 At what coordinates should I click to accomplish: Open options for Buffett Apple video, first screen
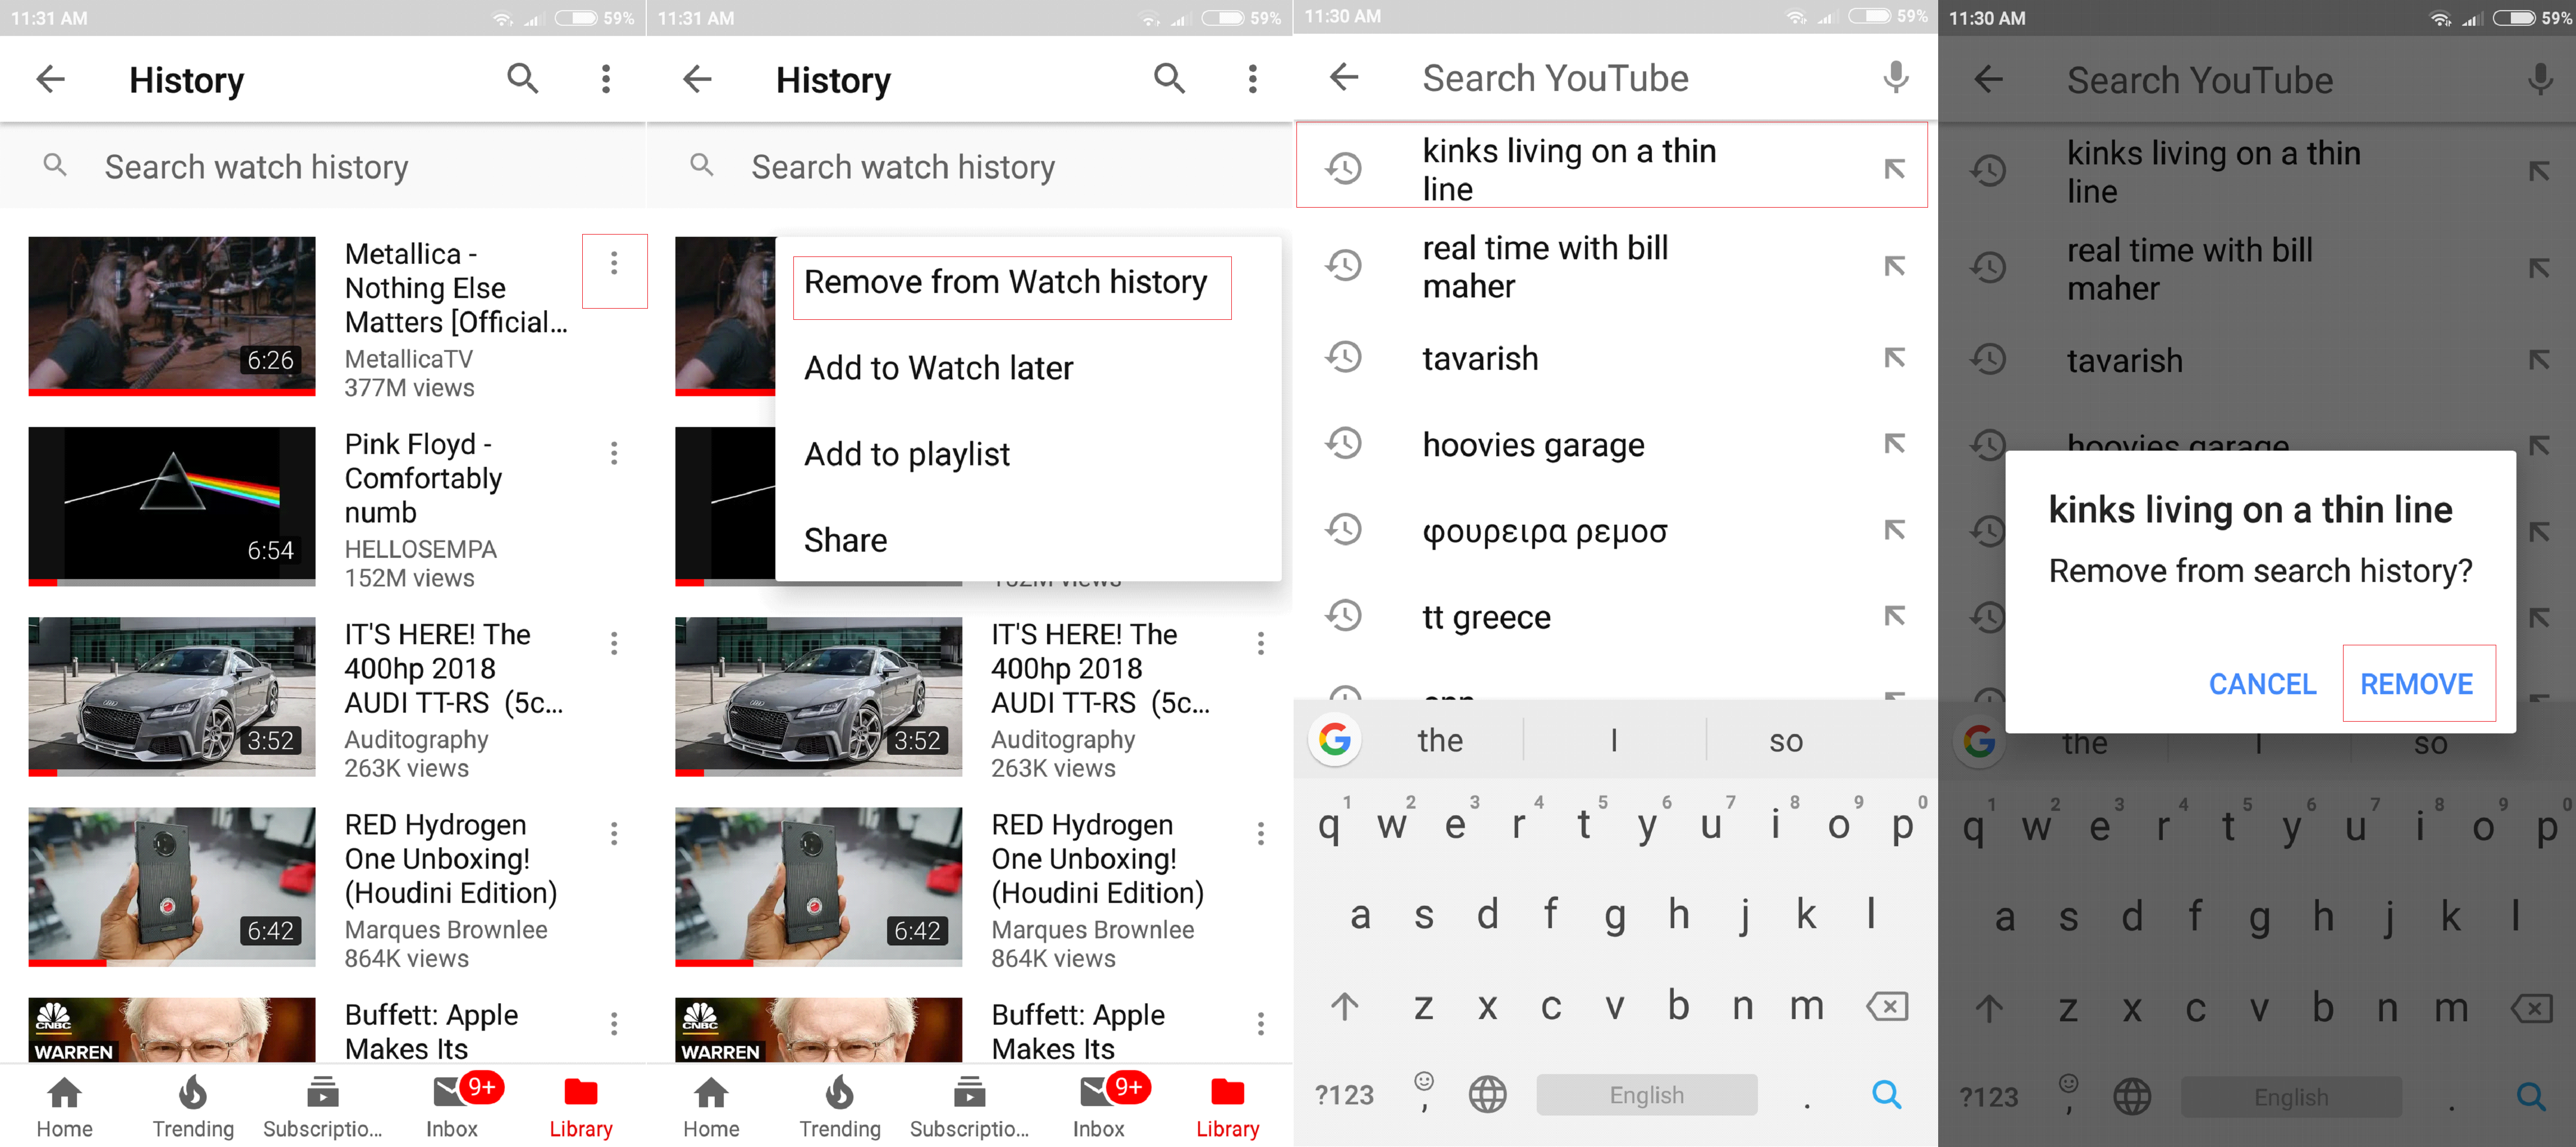click(614, 1023)
